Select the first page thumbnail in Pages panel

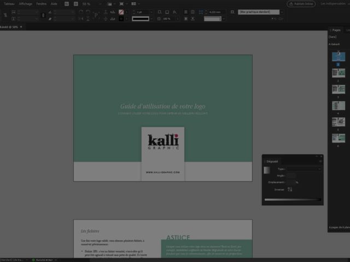click(338, 56)
